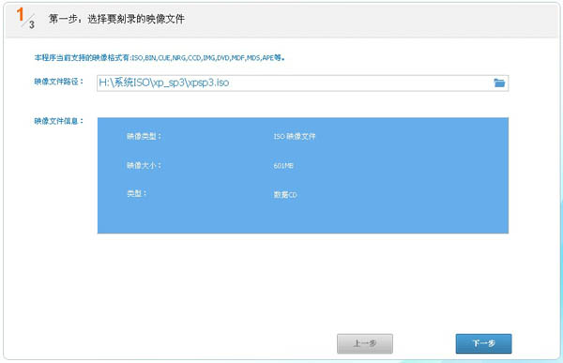Focus the image file path text box
563x363 pixels.
[x=302, y=83]
